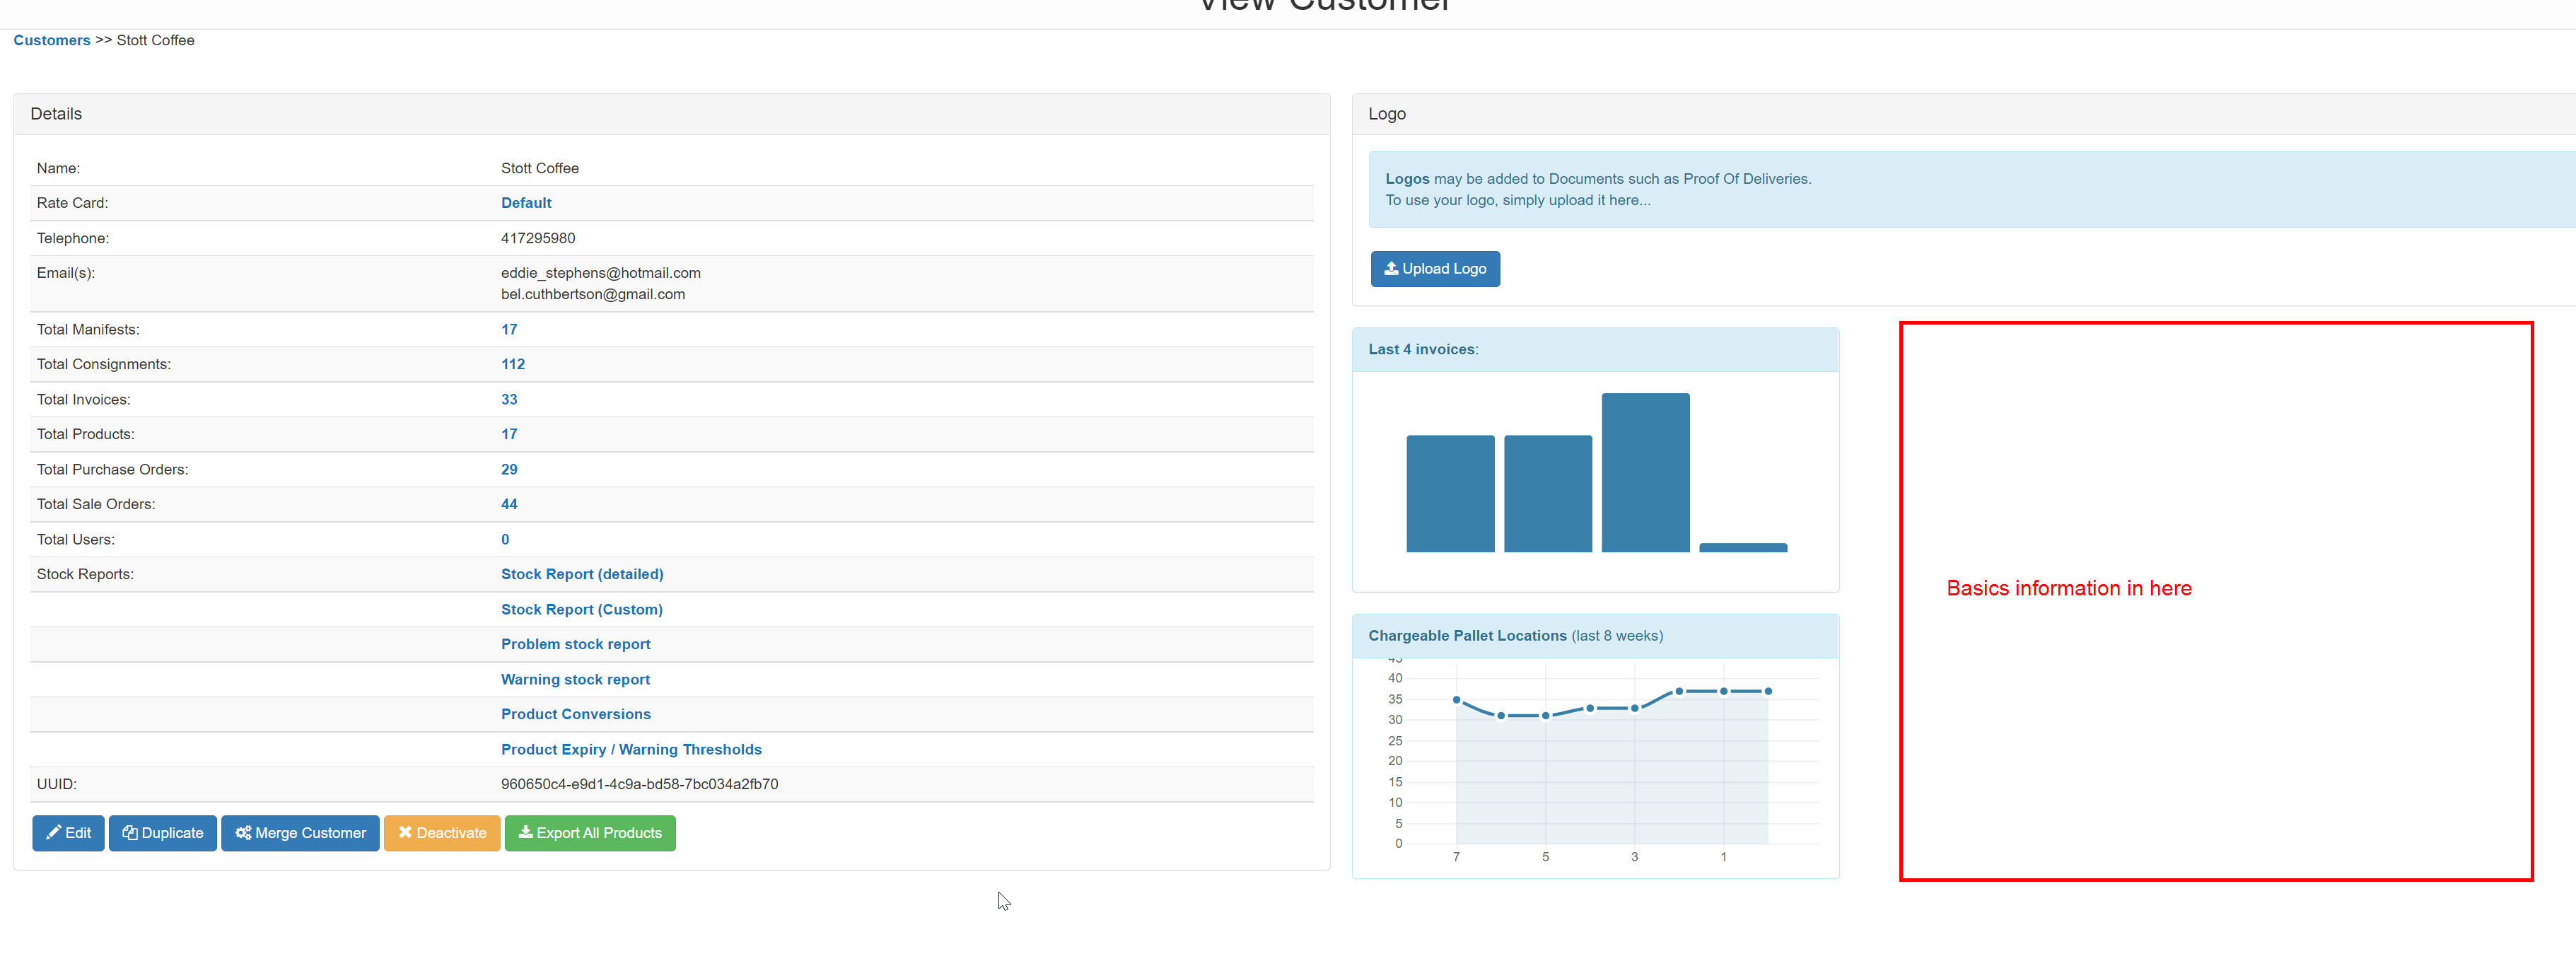Click the Merge Customer button
2576x961 pixels.
(300, 833)
